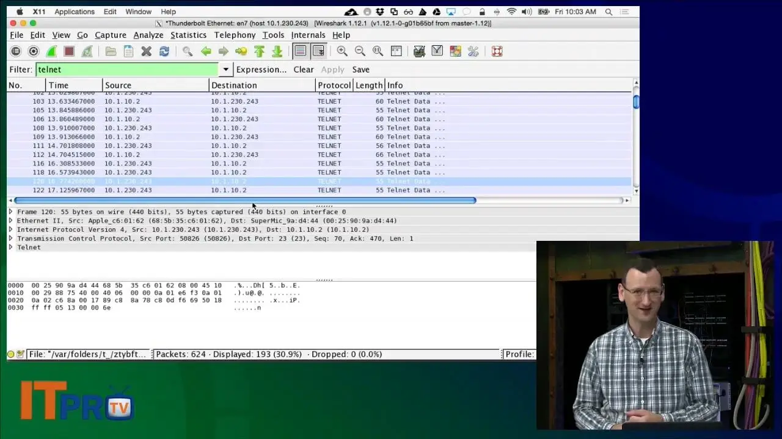Open the Apple menu

[19, 12]
